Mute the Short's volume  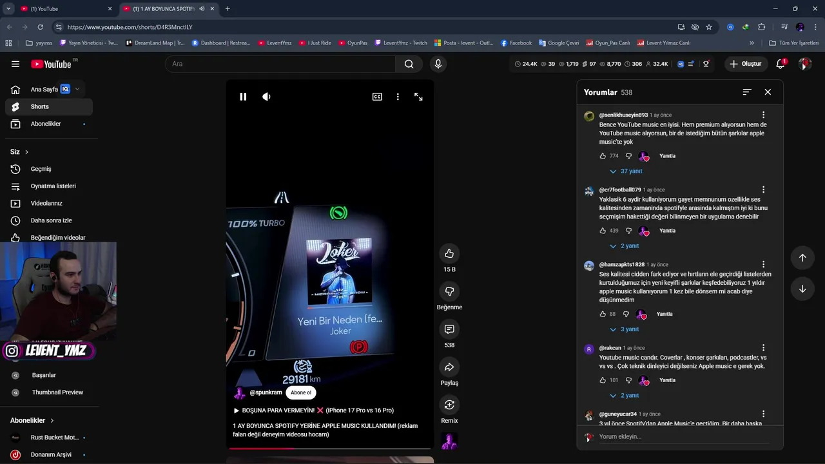(x=266, y=97)
